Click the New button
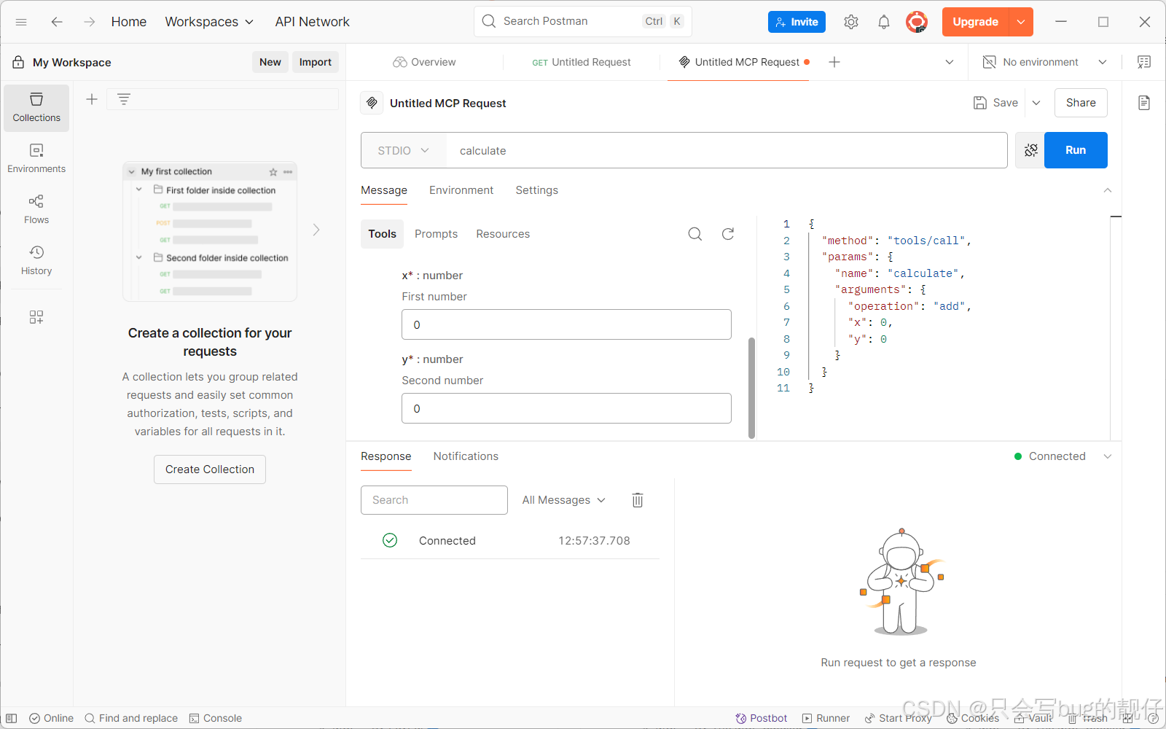 tap(270, 62)
